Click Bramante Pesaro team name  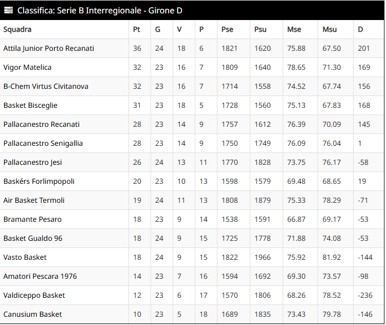[x=32, y=219]
